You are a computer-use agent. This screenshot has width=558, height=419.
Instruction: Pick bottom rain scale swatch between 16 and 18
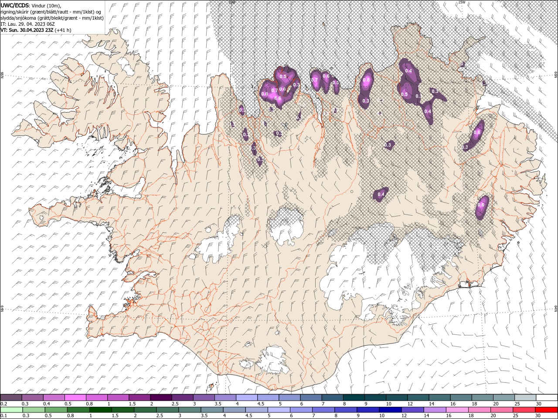[457, 410]
